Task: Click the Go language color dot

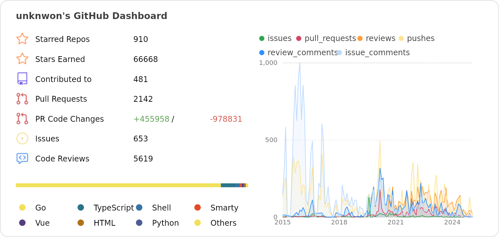Action: [x=22, y=207]
